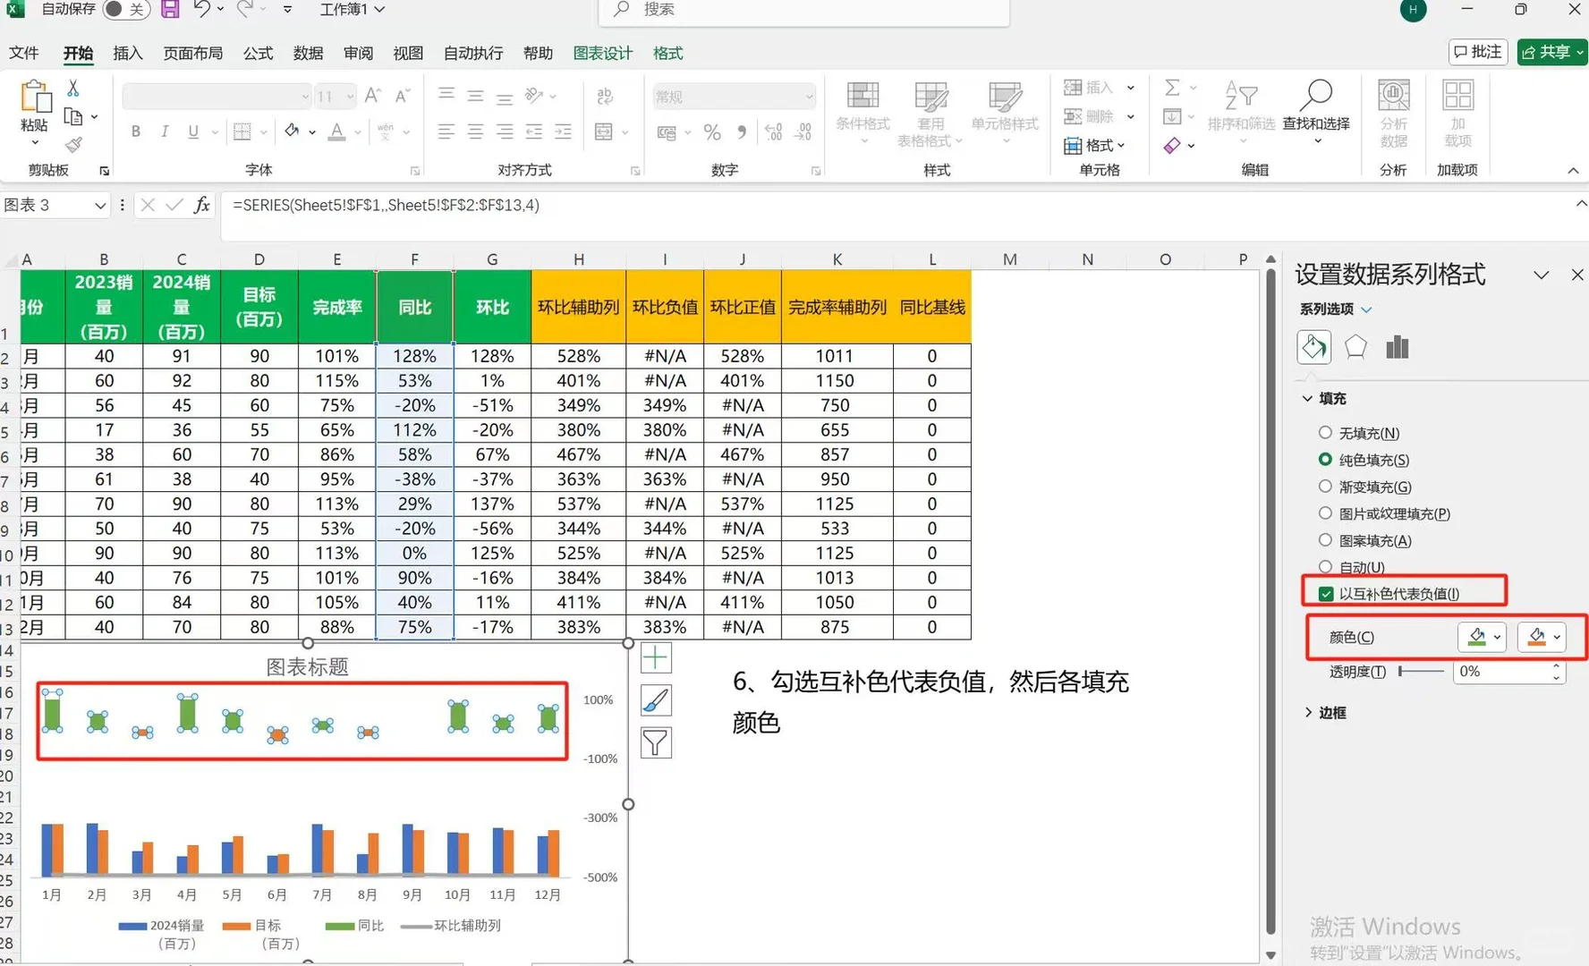Click the Copy icon in clipboard group
This screenshot has height=966, width=1589.
pyautogui.click(x=73, y=116)
